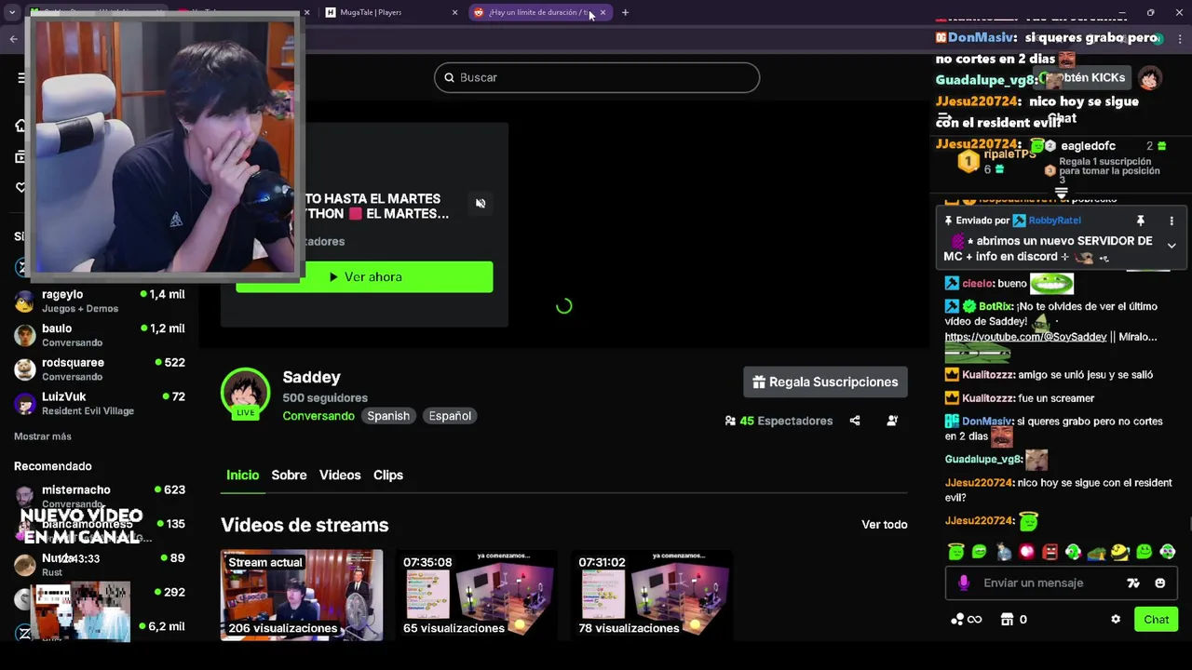Image resolution: width=1192 pixels, height=670 pixels.
Task: Close the Reddit browser tab
Action: [603, 12]
